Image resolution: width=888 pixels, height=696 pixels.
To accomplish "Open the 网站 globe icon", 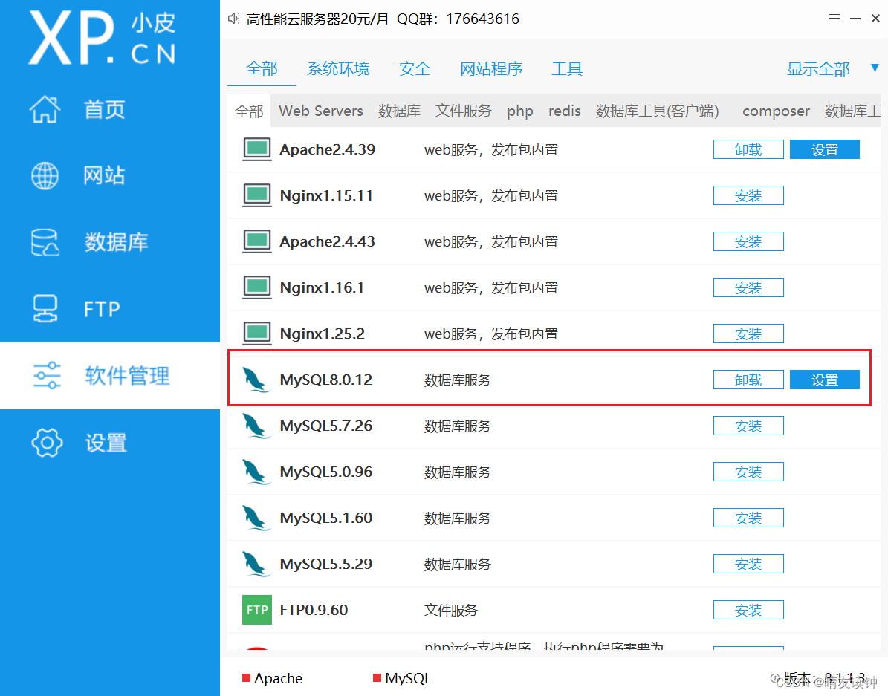I will (x=45, y=175).
